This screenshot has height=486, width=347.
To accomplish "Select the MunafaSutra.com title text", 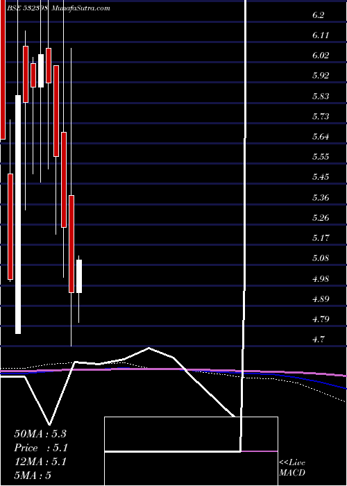I will pyautogui.click(x=81, y=8).
